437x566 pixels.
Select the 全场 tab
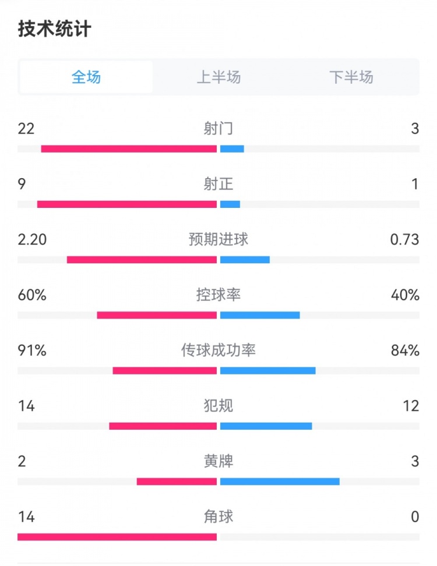(x=86, y=77)
